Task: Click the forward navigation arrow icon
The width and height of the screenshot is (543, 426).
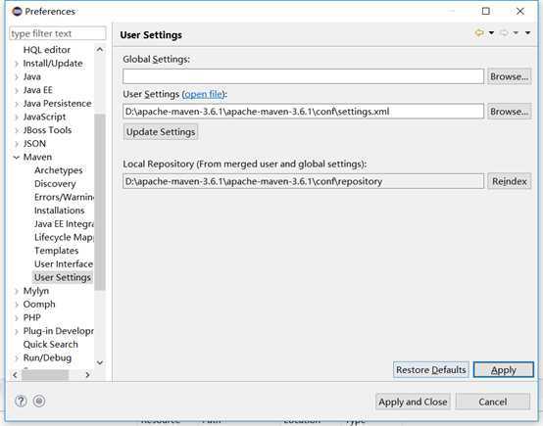Action: coord(504,33)
